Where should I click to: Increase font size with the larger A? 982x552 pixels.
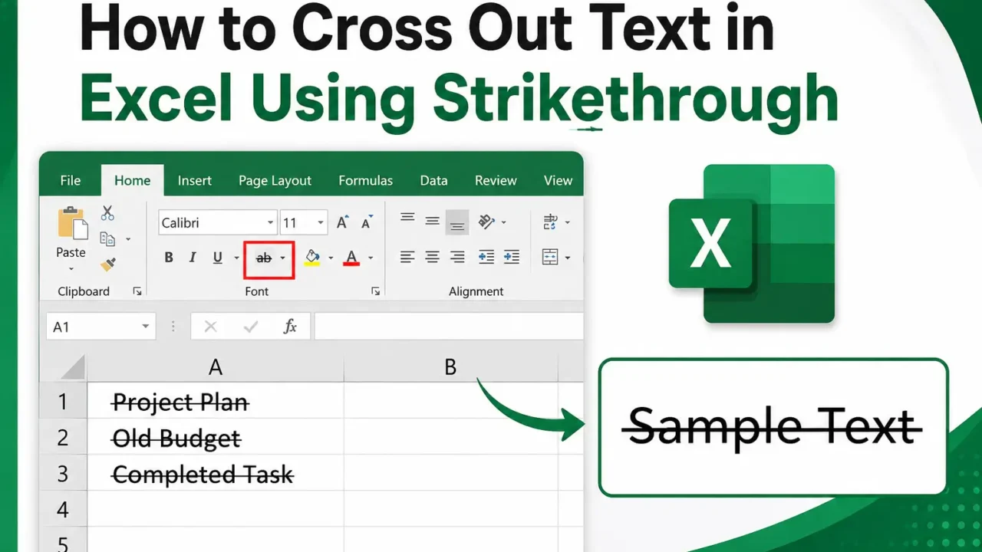pyautogui.click(x=342, y=222)
